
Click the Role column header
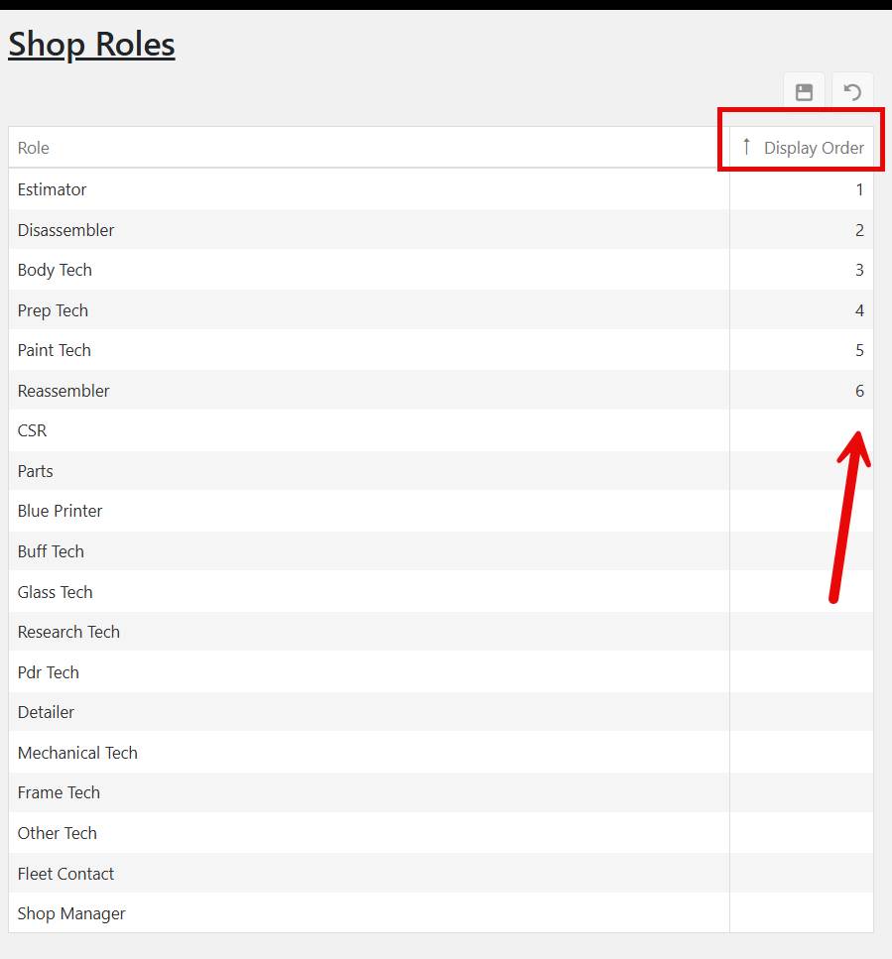point(34,148)
